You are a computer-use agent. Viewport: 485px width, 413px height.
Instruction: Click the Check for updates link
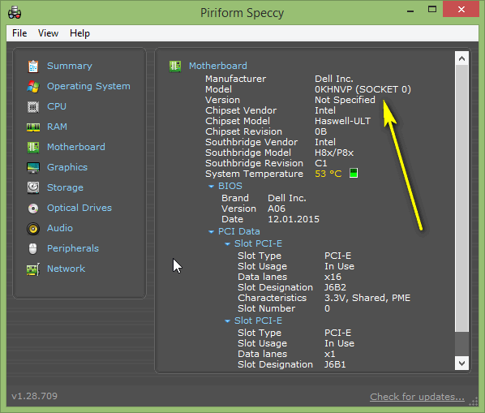[417, 397]
